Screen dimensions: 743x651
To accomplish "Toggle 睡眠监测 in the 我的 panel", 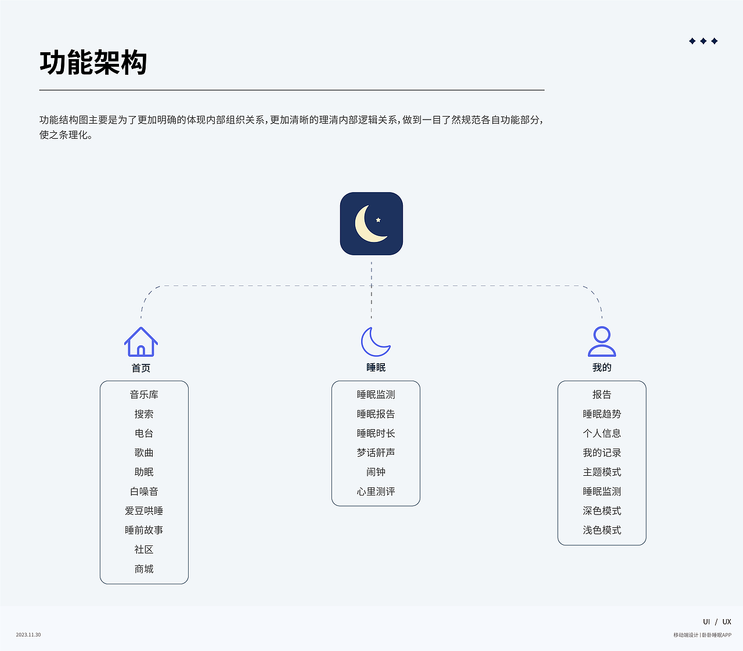I will coord(601,491).
